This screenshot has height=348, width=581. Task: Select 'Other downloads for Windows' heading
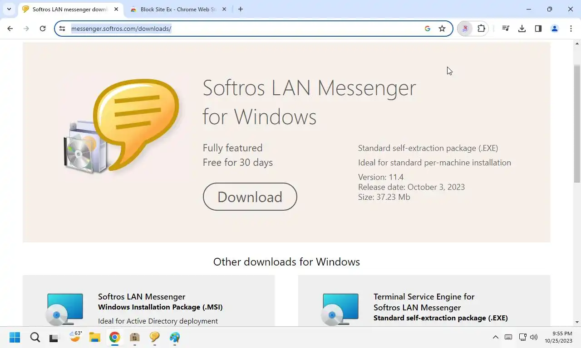(286, 262)
